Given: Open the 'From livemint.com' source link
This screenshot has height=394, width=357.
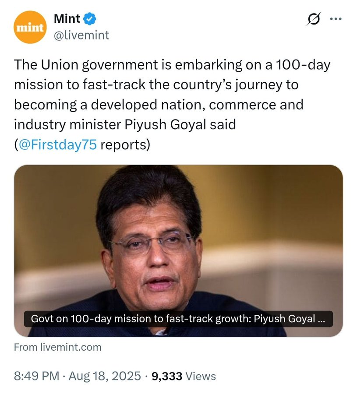Looking at the screenshot, I should tap(57, 347).
